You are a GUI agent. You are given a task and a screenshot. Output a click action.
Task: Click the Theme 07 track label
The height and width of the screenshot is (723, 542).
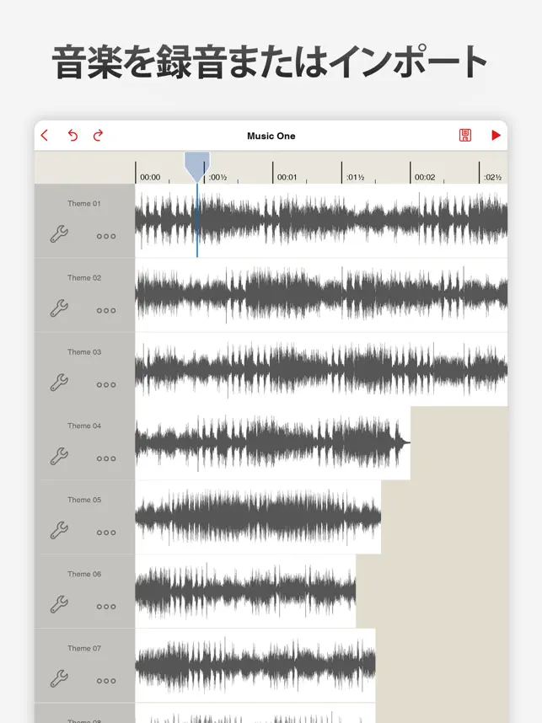pos(84,648)
